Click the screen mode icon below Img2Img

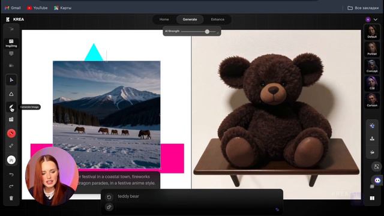11,53
